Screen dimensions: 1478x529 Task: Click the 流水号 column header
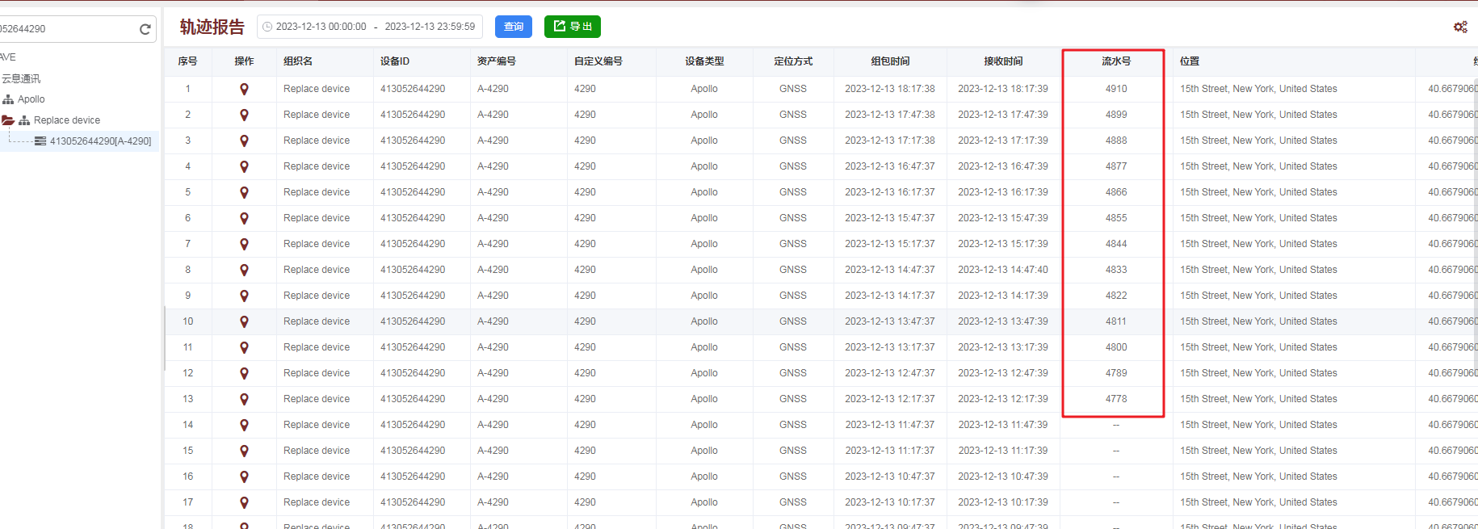click(1115, 61)
